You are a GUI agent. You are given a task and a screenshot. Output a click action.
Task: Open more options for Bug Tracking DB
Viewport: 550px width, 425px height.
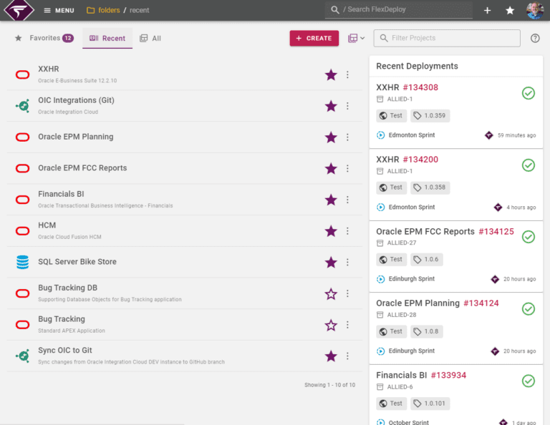pyautogui.click(x=347, y=293)
